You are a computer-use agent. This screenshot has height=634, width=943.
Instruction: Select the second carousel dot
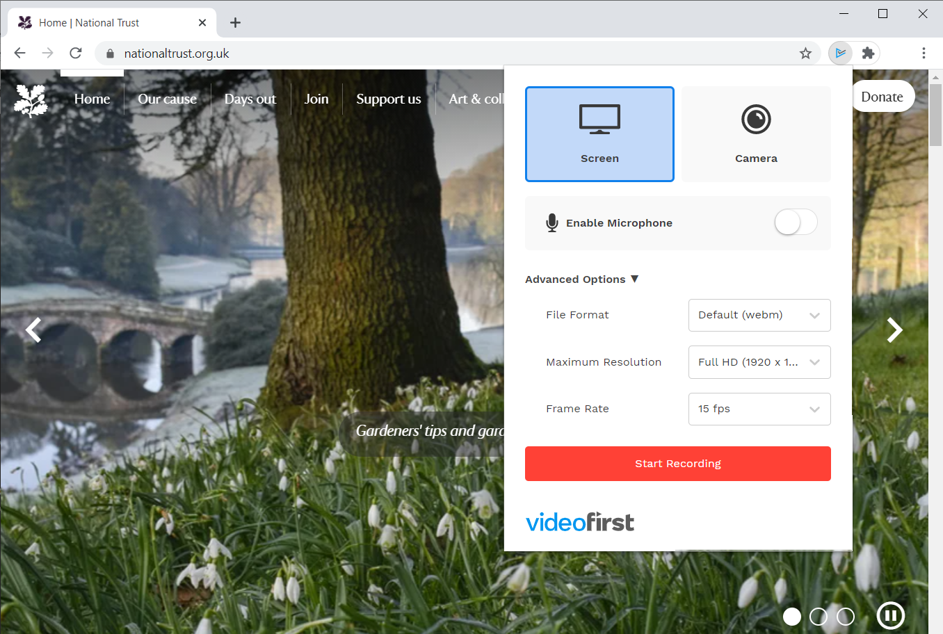pos(819,617)
